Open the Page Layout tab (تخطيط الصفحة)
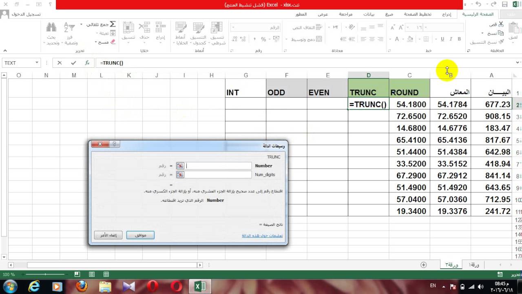Screen dimensions: 522x294 coord(418,14)
